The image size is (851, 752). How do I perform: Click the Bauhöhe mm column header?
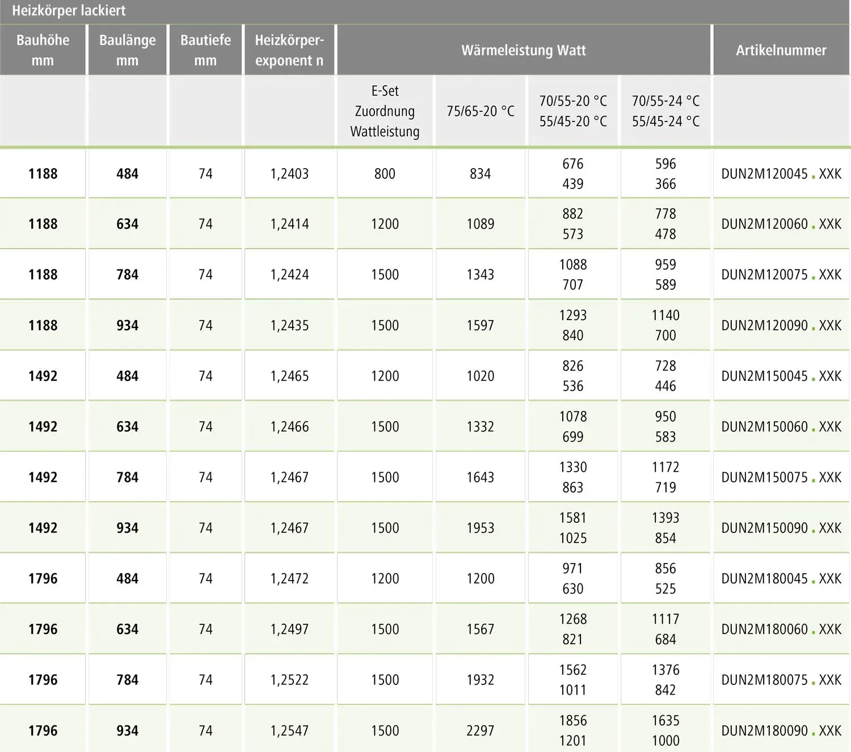click(43, 50)
